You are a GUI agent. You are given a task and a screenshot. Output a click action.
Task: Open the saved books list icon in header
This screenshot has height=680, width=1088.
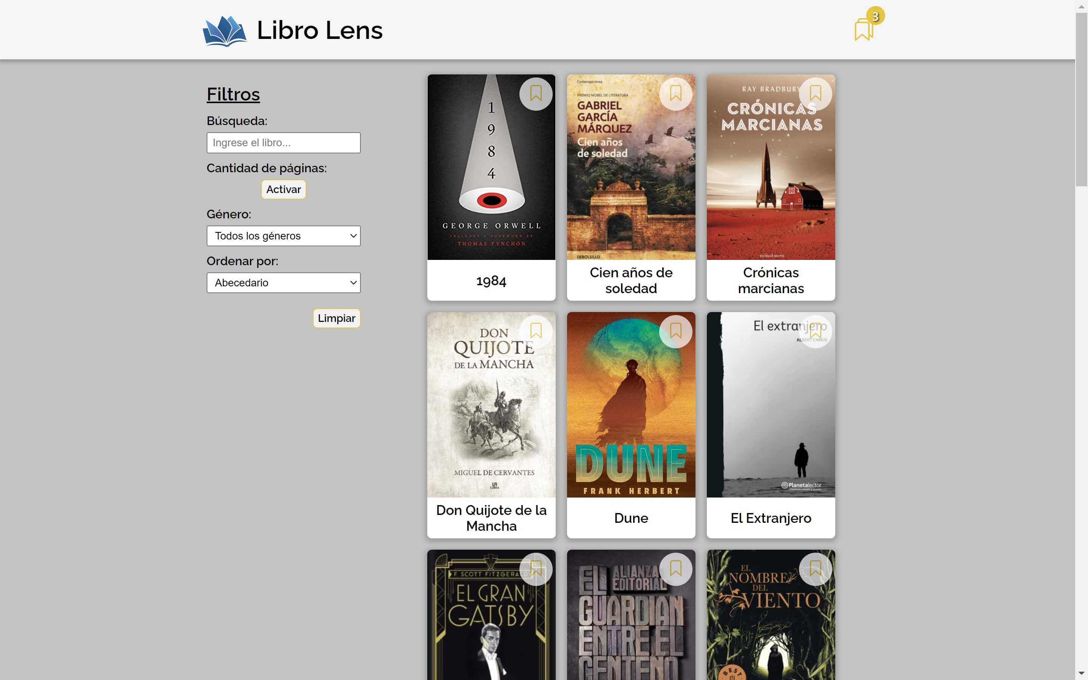864,30
